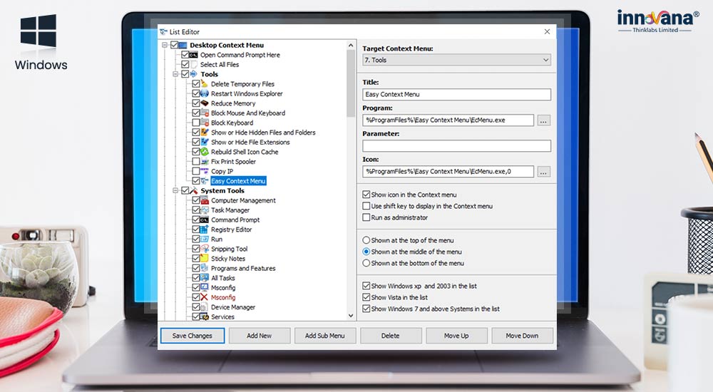Uncheck Show Windows xp and 2003 in the list
This screenshot has height=392, width=713.
pos(366,286)
